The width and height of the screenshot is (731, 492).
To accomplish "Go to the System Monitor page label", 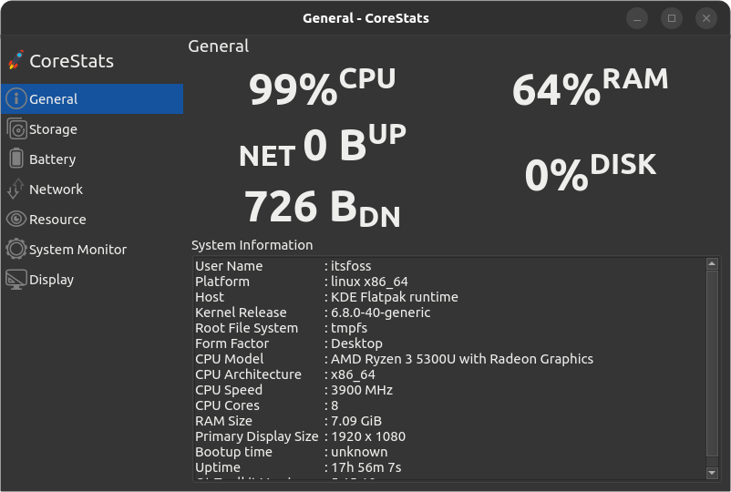I will [77, 250].
